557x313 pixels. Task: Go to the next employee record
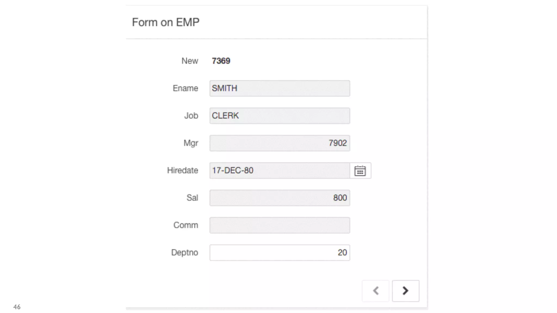pyautogui.click(x=406, y=291)
